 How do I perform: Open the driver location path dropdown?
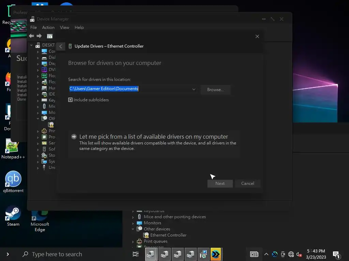(x=194, y=89)
